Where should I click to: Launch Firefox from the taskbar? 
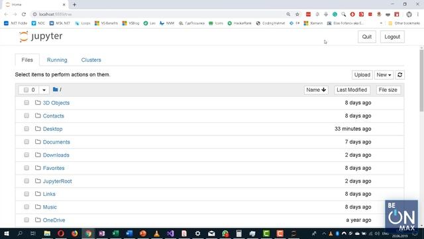click(x=75, y=233)
